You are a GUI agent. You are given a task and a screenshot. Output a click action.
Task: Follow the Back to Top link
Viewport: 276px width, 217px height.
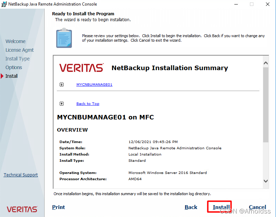[x=87, y=104]
